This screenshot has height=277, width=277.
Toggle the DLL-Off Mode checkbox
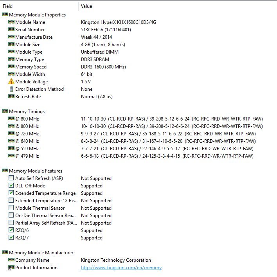coord(11,185)
